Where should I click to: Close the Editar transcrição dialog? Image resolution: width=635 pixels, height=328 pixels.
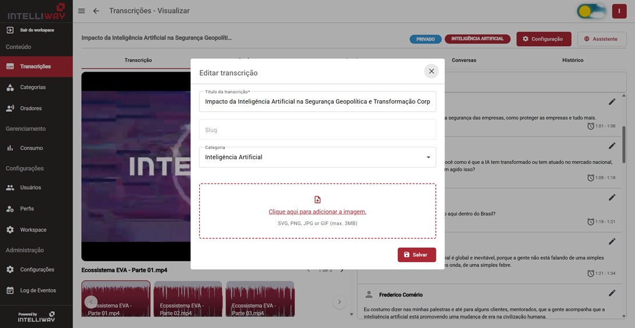[x=431, y=71]
